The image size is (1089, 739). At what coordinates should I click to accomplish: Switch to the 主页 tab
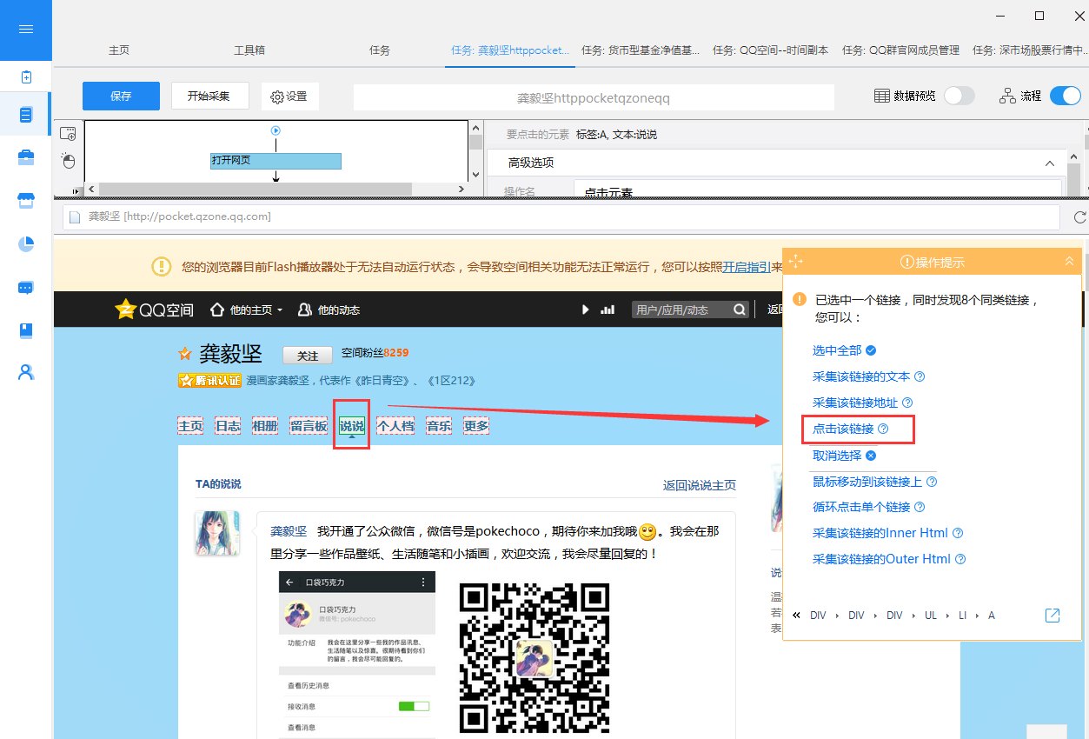(x=119, y=50)
